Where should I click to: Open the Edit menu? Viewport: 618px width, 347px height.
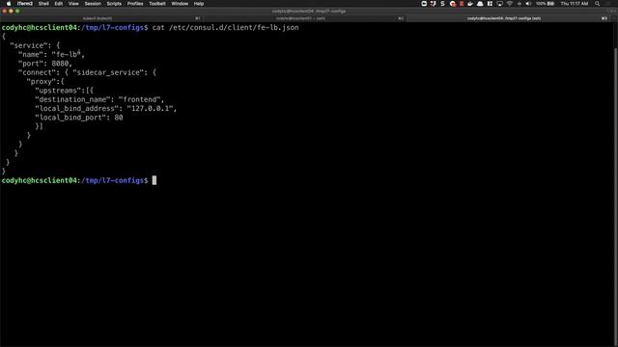click(59, 4)
